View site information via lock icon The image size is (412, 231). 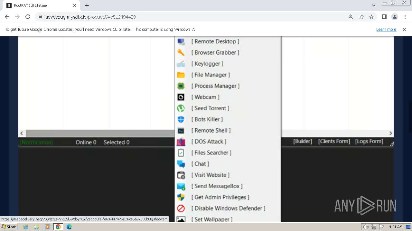click(x=41, y=17)
